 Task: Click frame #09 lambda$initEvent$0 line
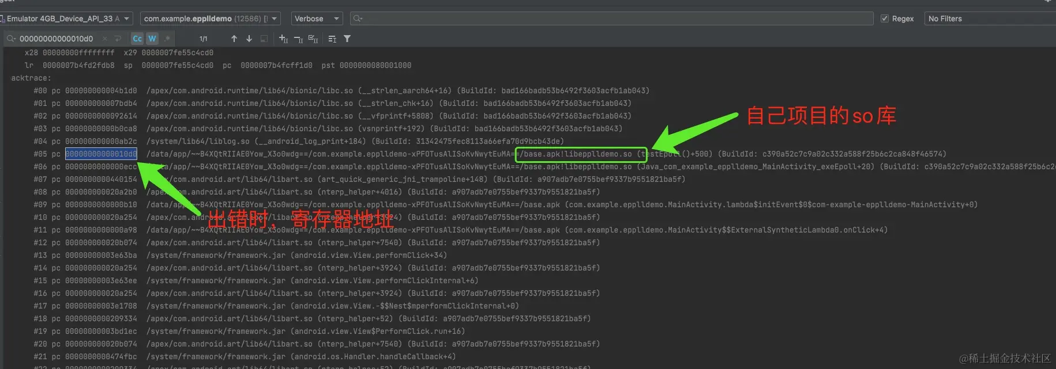point(506,204)
